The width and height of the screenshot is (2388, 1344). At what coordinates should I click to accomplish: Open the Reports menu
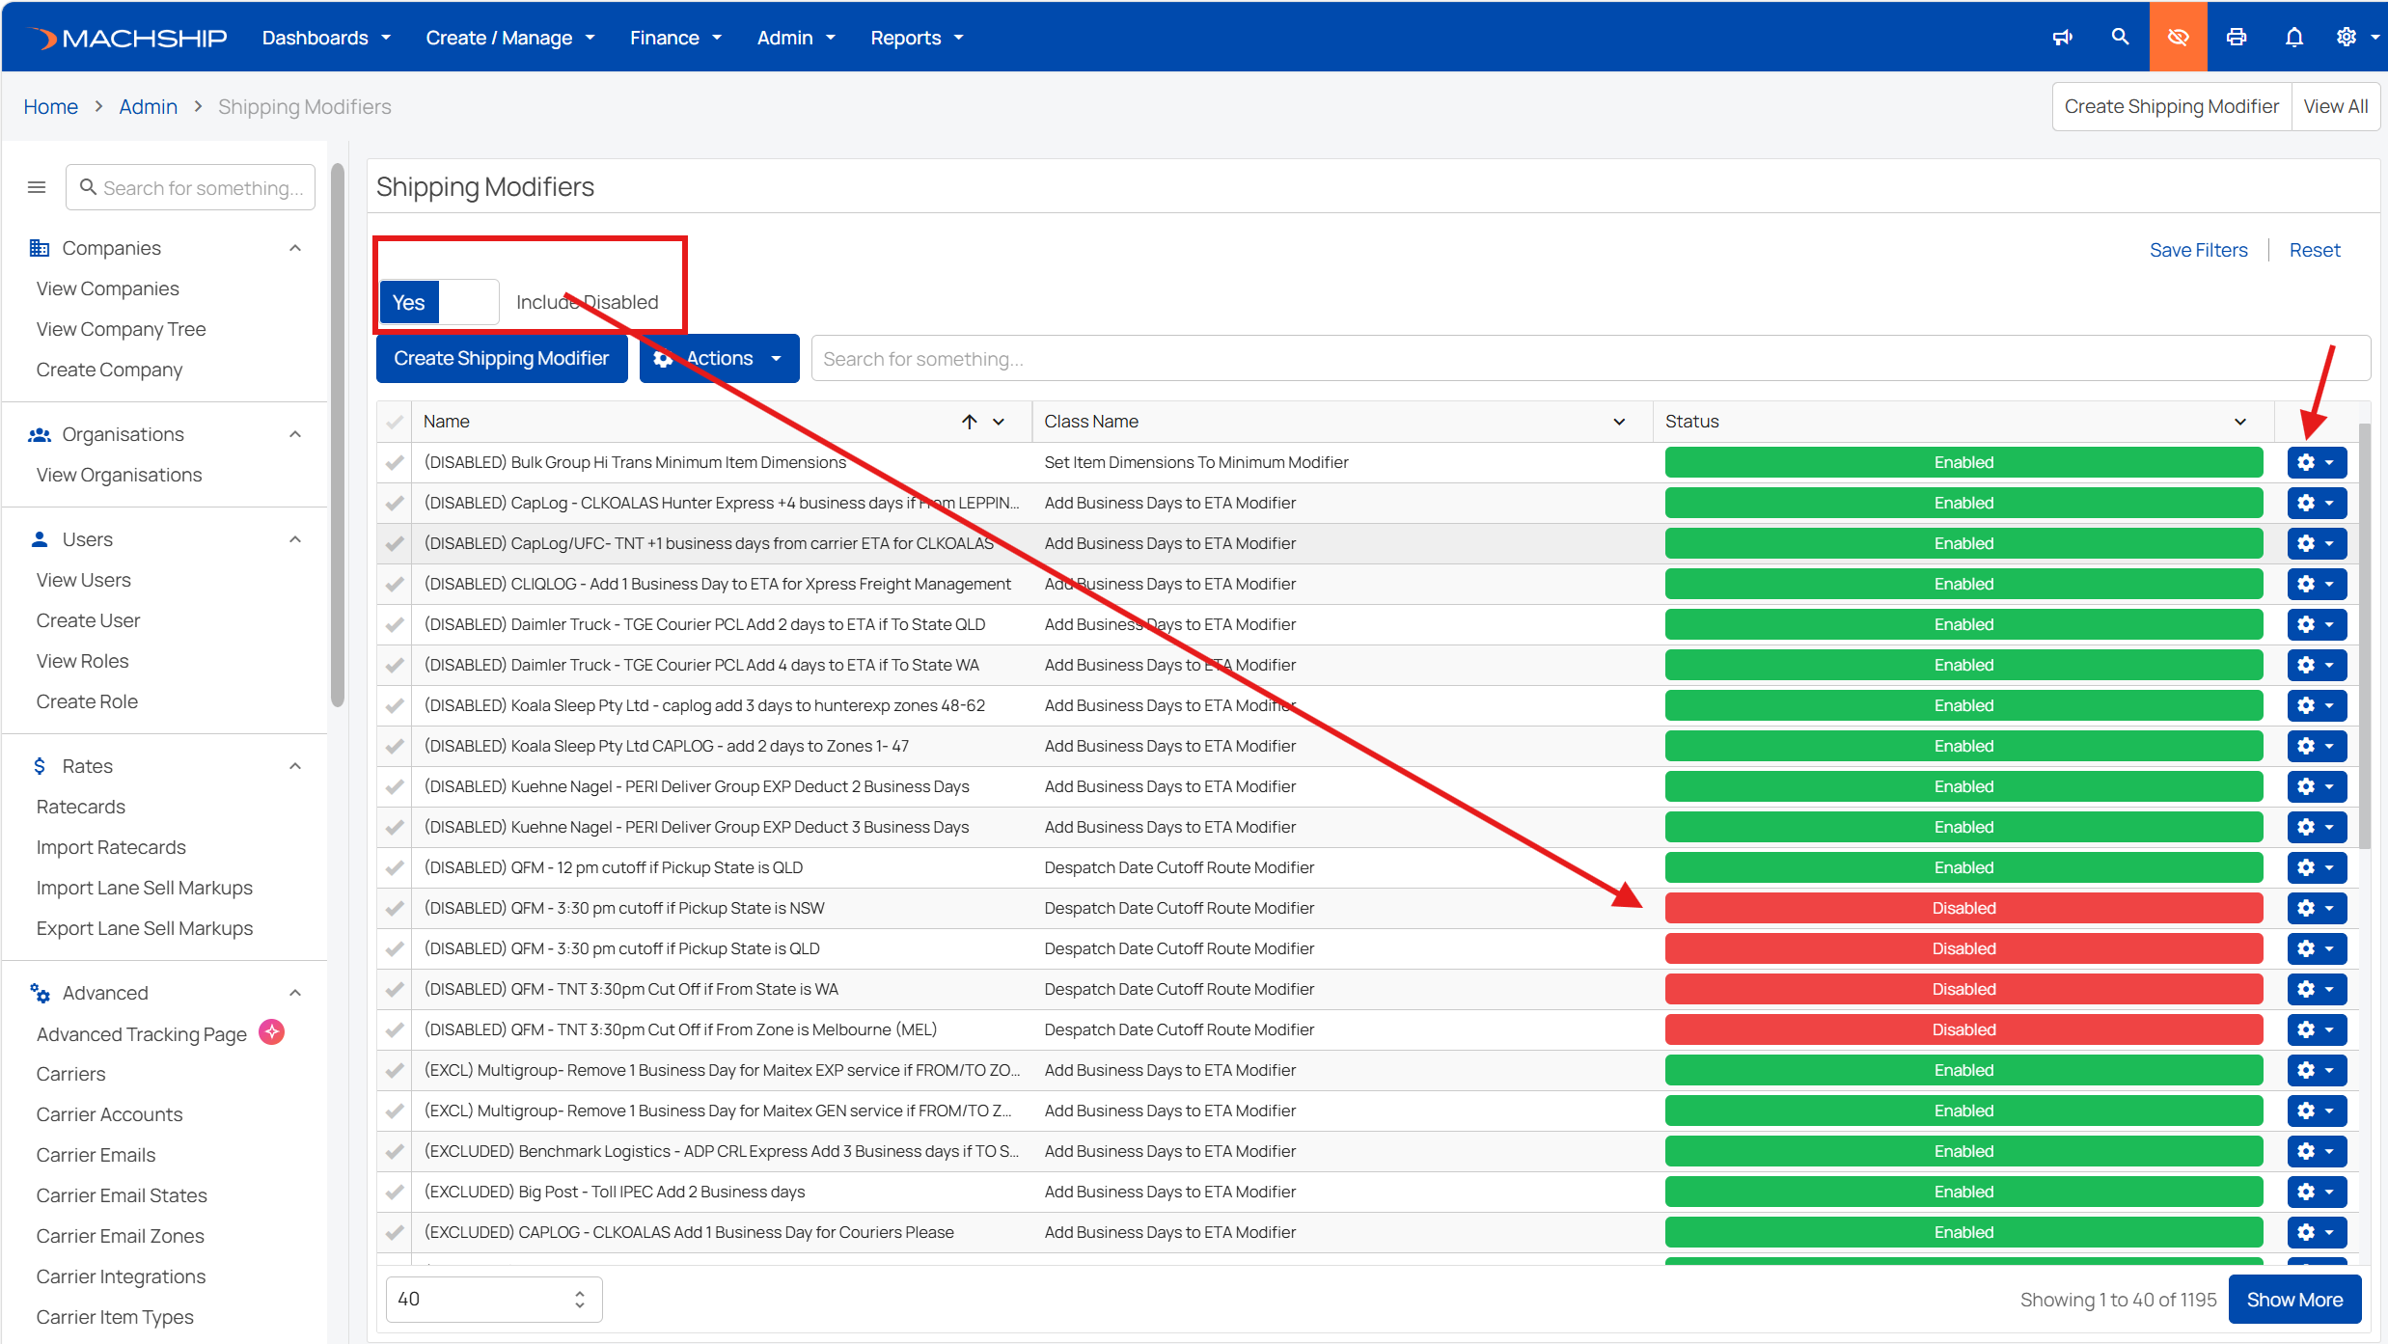[917, 38]
